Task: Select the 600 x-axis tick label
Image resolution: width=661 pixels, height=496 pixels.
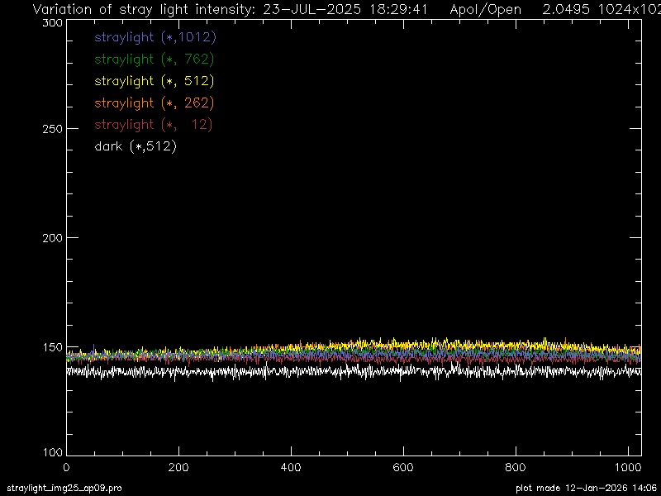Action: coord(403,467)
